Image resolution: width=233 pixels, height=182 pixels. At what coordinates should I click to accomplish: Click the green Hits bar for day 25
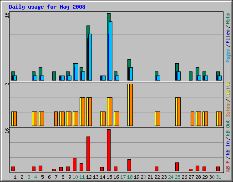pos(177,72)
